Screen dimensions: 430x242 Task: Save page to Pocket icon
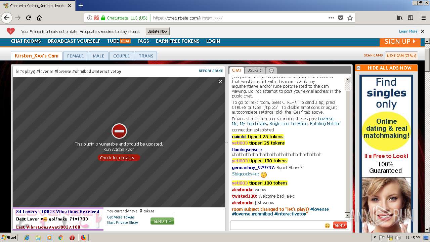point(341,18)
